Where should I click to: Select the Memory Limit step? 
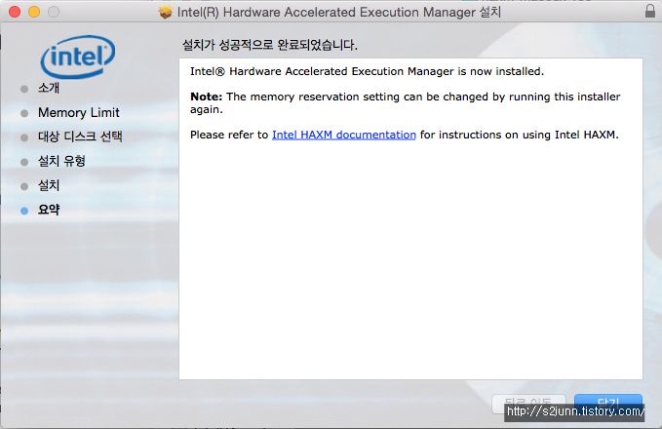click(x=79, y=113)
